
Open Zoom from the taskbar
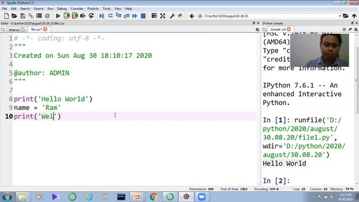click(x=202, y=197)
